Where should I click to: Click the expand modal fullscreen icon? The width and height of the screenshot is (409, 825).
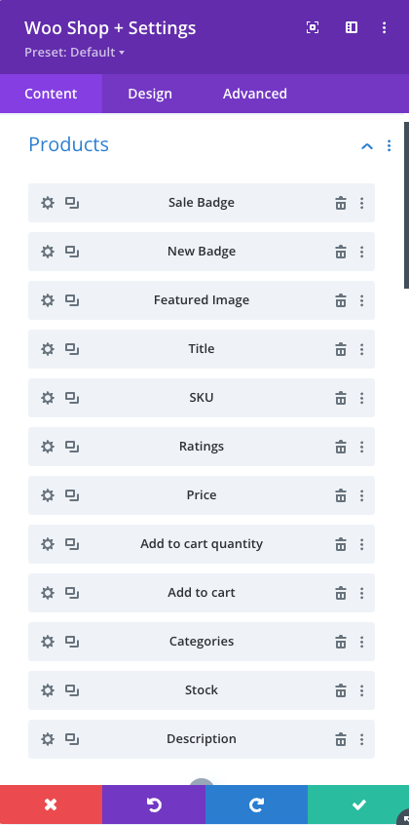coord(313,28)
